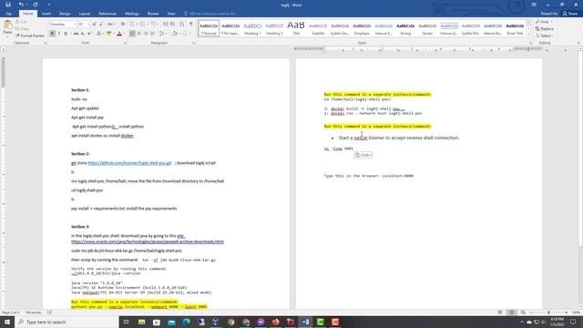Switch to the Mailings tab
The image size is (583, 328).
point(131,14)
